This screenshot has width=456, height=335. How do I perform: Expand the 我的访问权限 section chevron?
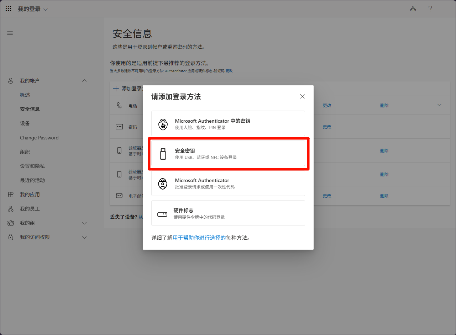tap(84, 237)
